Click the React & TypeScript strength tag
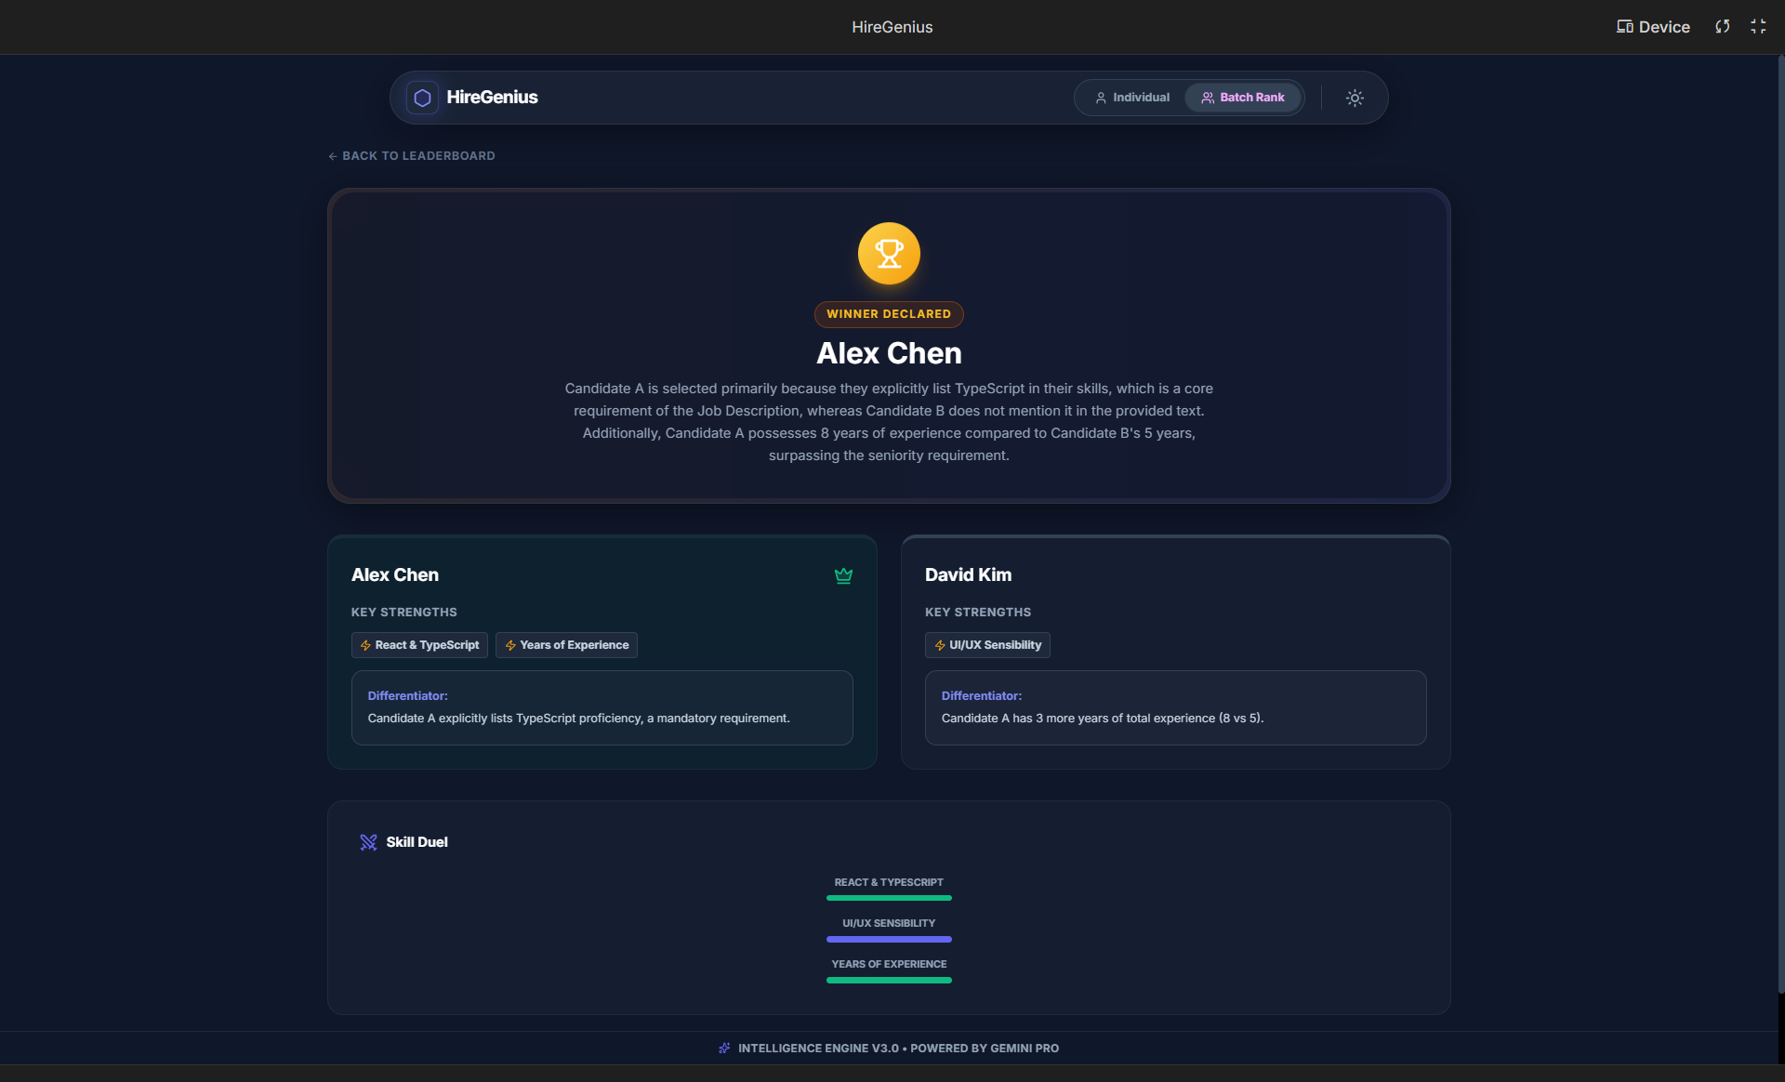 coord(419,645)
